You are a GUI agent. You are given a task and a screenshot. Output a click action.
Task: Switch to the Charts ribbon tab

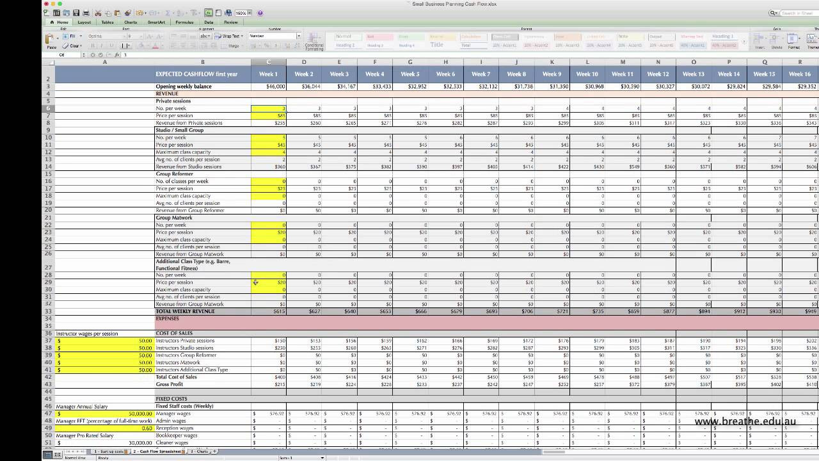(x=131, y=21)
